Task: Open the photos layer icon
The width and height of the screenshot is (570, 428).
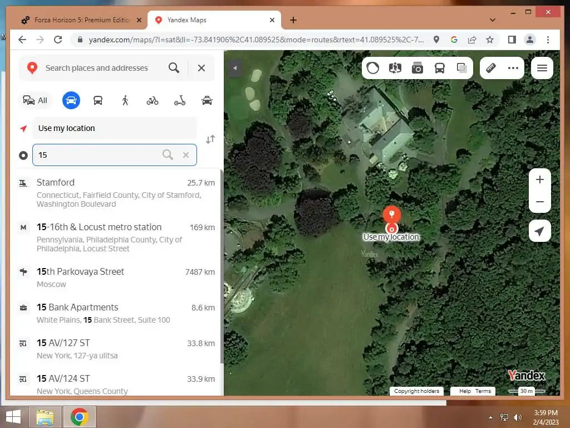Action: click(417, 68)
